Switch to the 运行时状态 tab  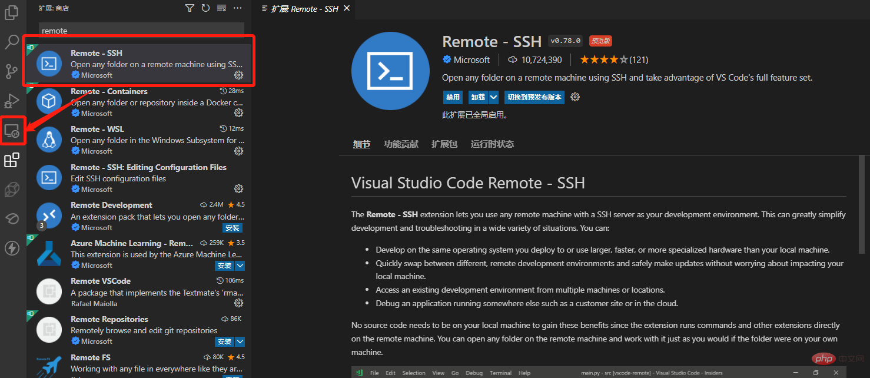492,144
